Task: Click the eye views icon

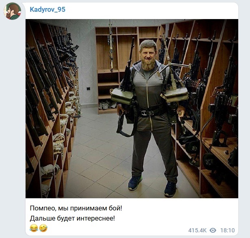Action: click(213, 230)
